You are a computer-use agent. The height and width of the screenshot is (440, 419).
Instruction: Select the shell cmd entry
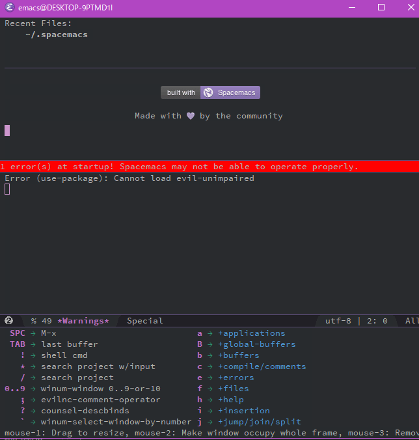tap(54, 355)
